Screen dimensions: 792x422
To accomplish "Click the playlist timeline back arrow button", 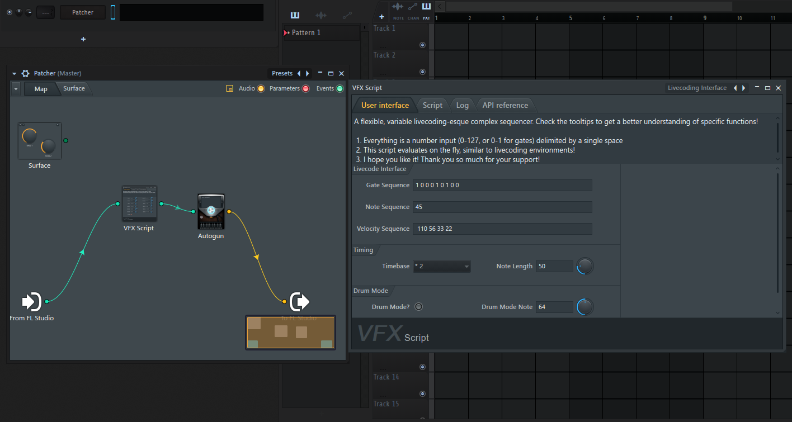I will [x=440, y=6].
